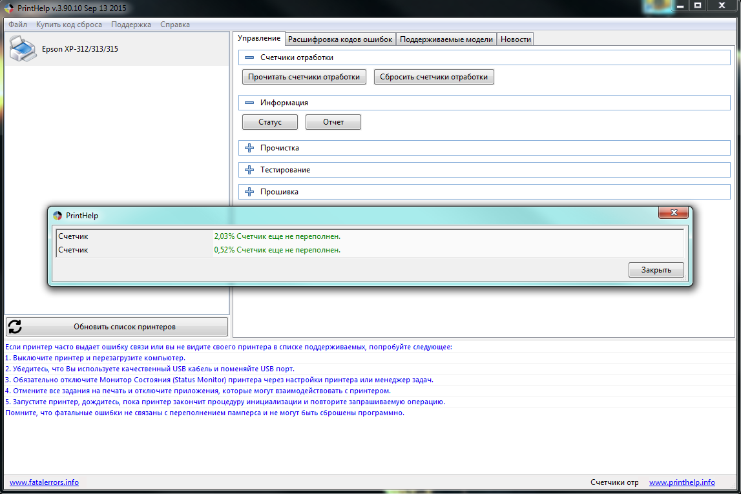Open Купить код сброса menu

point(69,25)
